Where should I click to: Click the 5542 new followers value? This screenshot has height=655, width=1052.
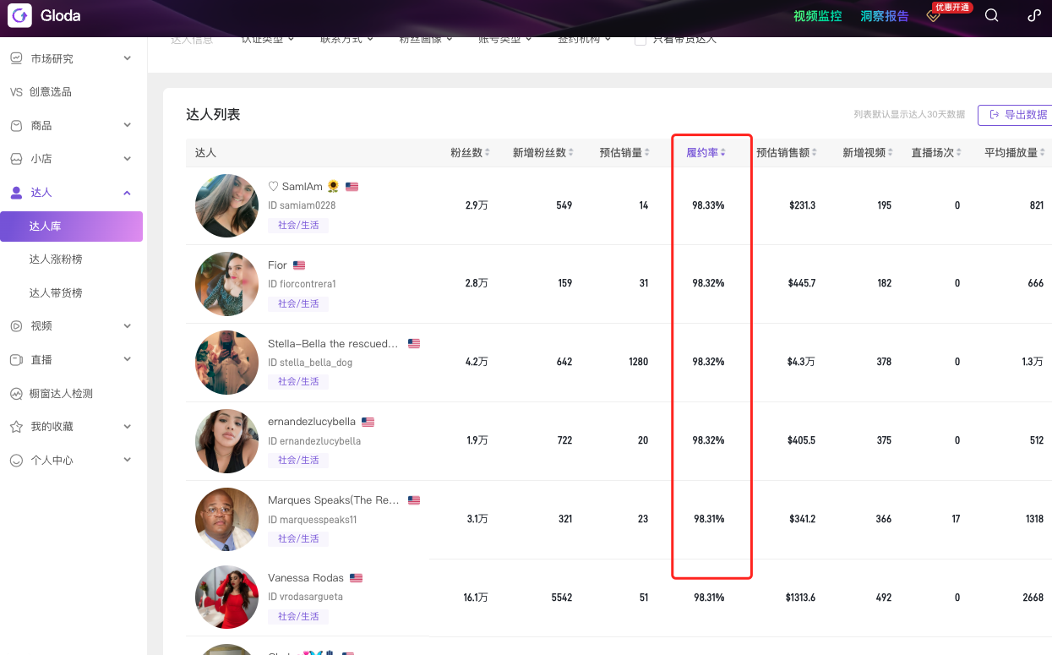(562, 598)
